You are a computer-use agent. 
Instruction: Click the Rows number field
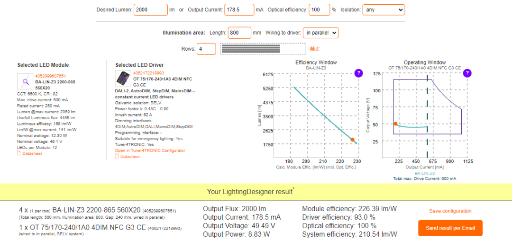tap(206, 49)
